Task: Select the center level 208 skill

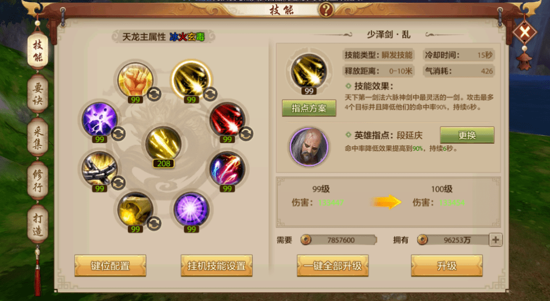Action: (x=163, y=144)
